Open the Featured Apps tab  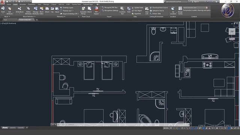click(88, 4)
